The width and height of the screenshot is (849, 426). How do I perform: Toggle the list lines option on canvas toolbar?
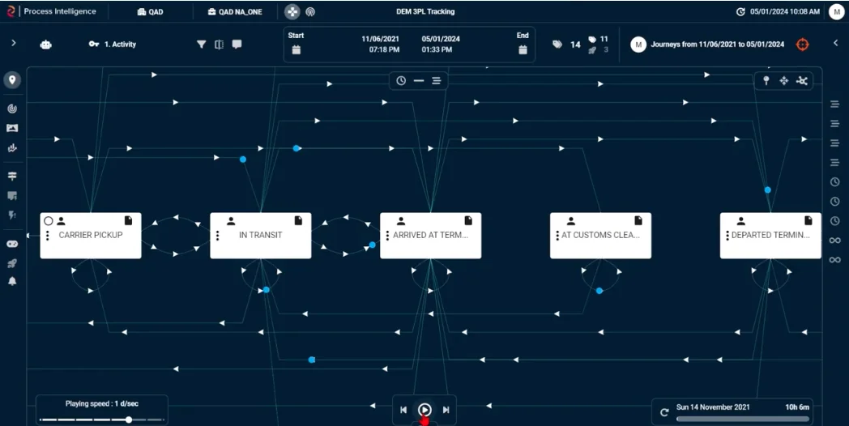tap(437, 81)
